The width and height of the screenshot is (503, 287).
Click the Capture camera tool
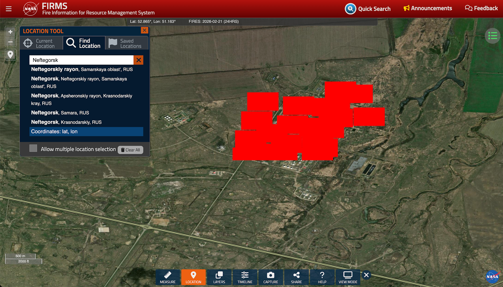pyautogui.click(x=271, y=277)
